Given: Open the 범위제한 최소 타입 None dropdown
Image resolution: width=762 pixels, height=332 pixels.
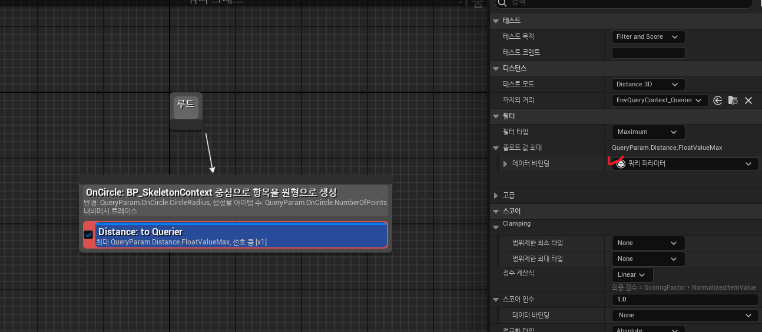Looking at the screenshot, I should pos(648,243).
